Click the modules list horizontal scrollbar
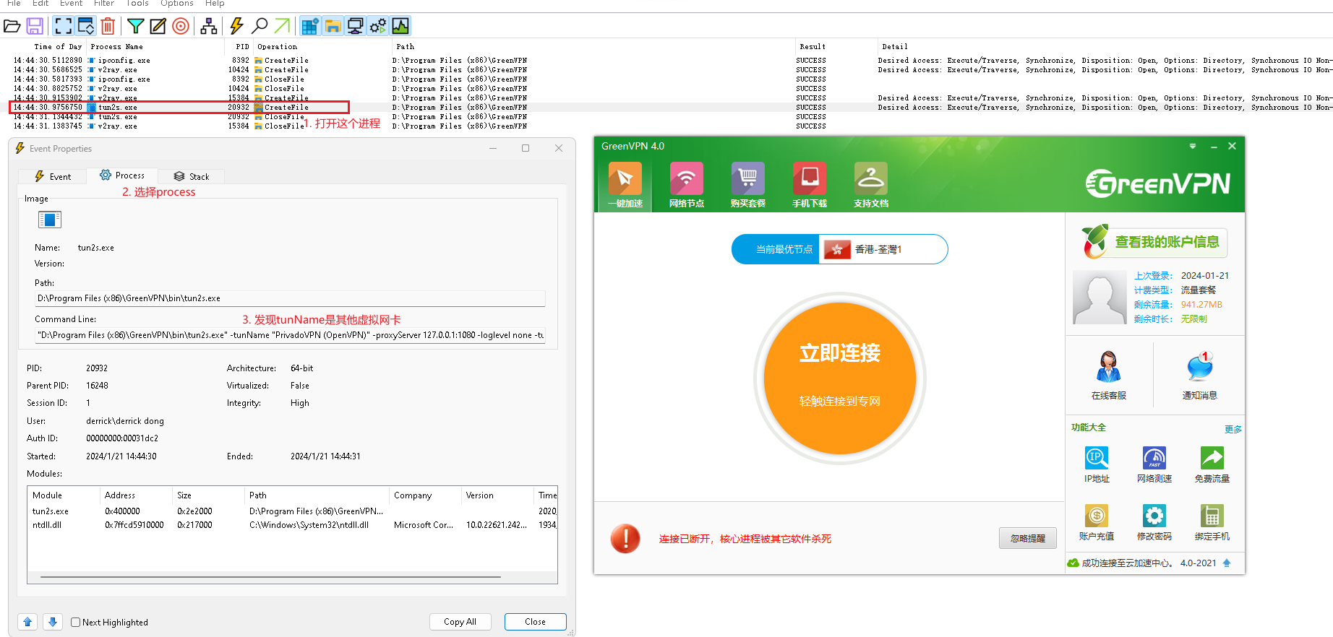 [270, 578]
